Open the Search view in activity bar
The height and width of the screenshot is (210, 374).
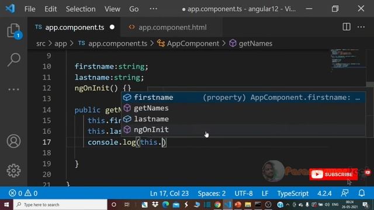coord(13,60)
